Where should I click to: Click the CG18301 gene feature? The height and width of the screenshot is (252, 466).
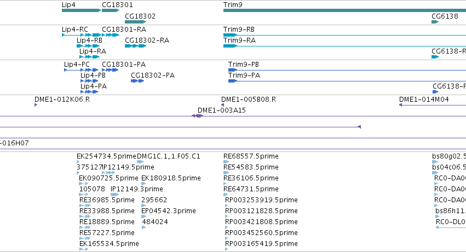[111, 10]
